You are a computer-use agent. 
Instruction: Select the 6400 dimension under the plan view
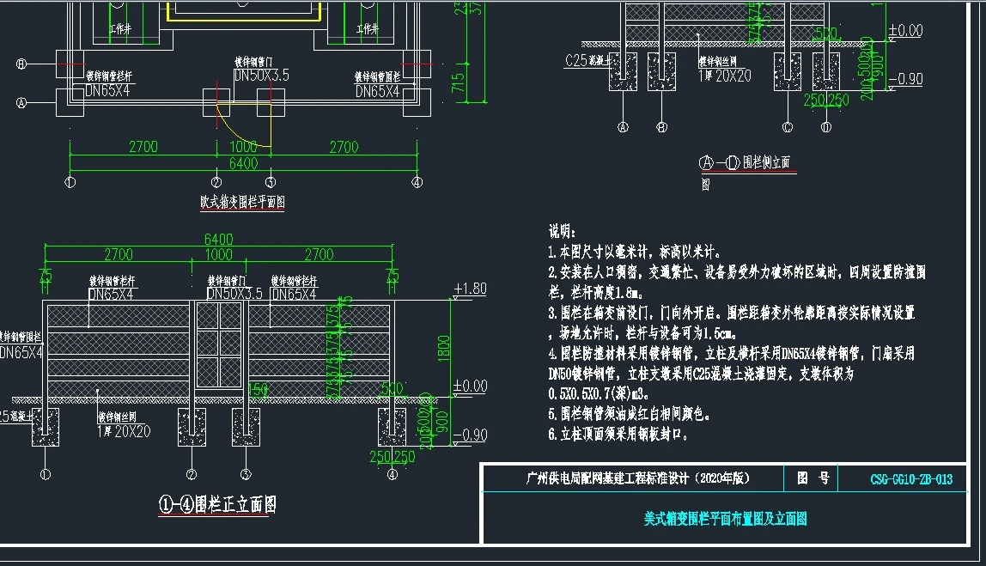242,162
